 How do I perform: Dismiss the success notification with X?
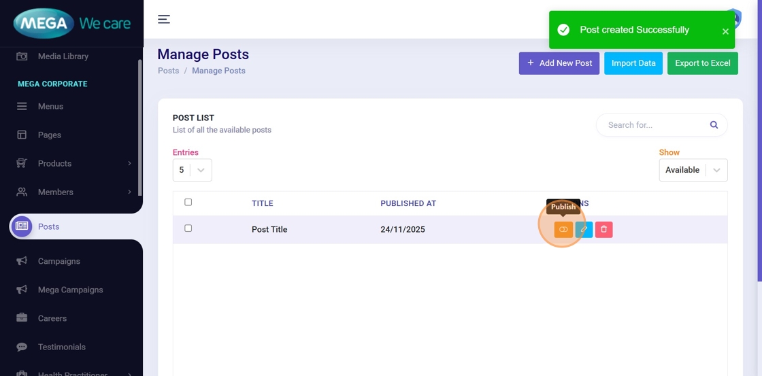[725, 31]
